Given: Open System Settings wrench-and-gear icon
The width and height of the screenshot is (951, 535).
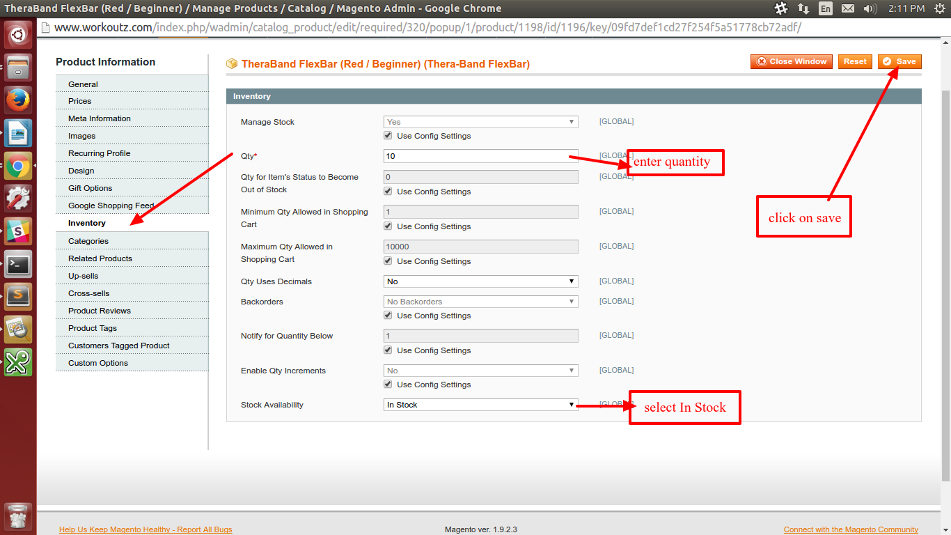Looking at the screenshot, I should coord(18,199).
